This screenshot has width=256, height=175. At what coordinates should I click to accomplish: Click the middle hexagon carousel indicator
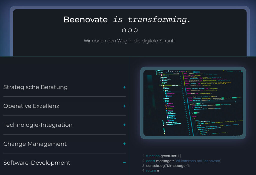(130, 30)
